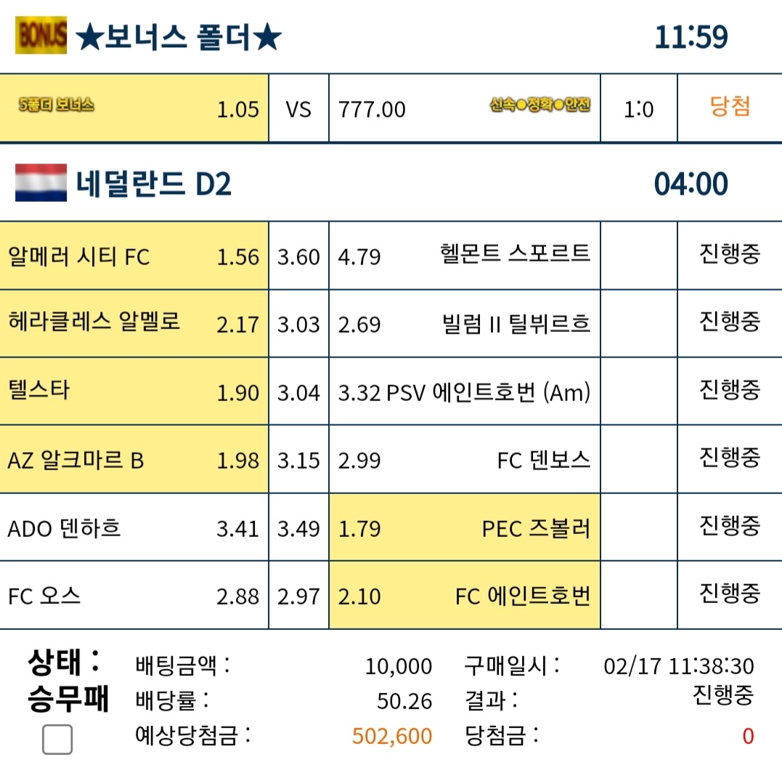
Task: Select 텔스타 home win 1.90
Action: click(134, 392)
